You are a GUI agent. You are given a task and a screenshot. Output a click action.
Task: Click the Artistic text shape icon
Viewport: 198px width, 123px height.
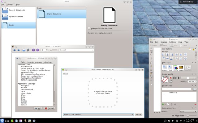coord(164,67)
